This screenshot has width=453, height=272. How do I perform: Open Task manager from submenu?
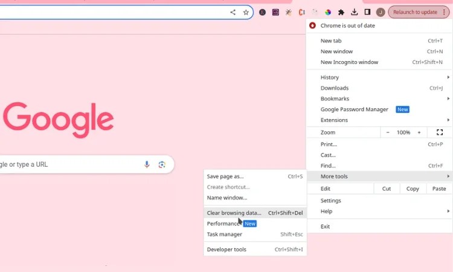click(x=255, y=234)
